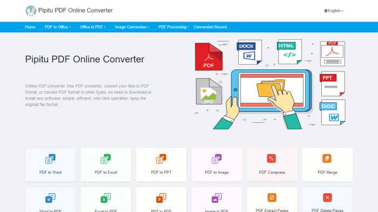The height and width of the screenshot is (212, 378).
Task: Expand the PDF to Office dropdown
Action: [x=58, y=27]
